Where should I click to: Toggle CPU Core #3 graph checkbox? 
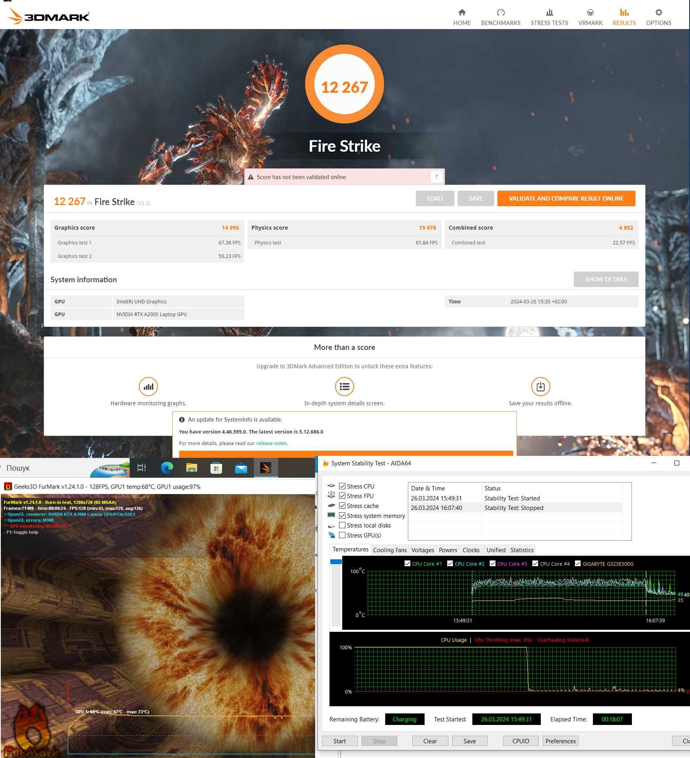[493, 563]
